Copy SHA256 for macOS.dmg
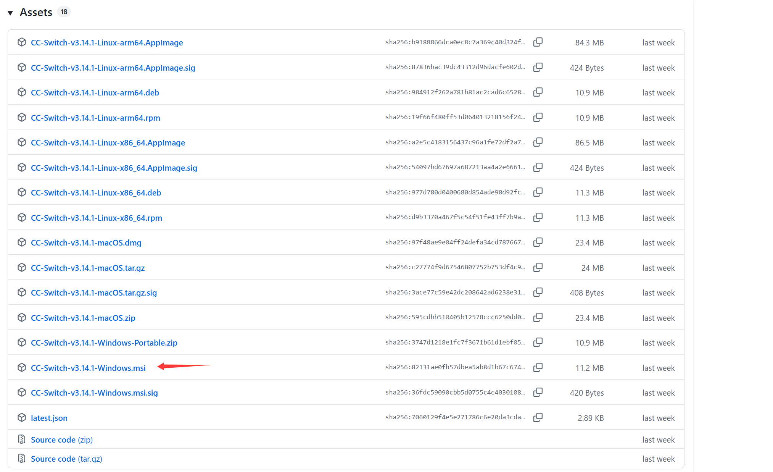 coord(538,242)
